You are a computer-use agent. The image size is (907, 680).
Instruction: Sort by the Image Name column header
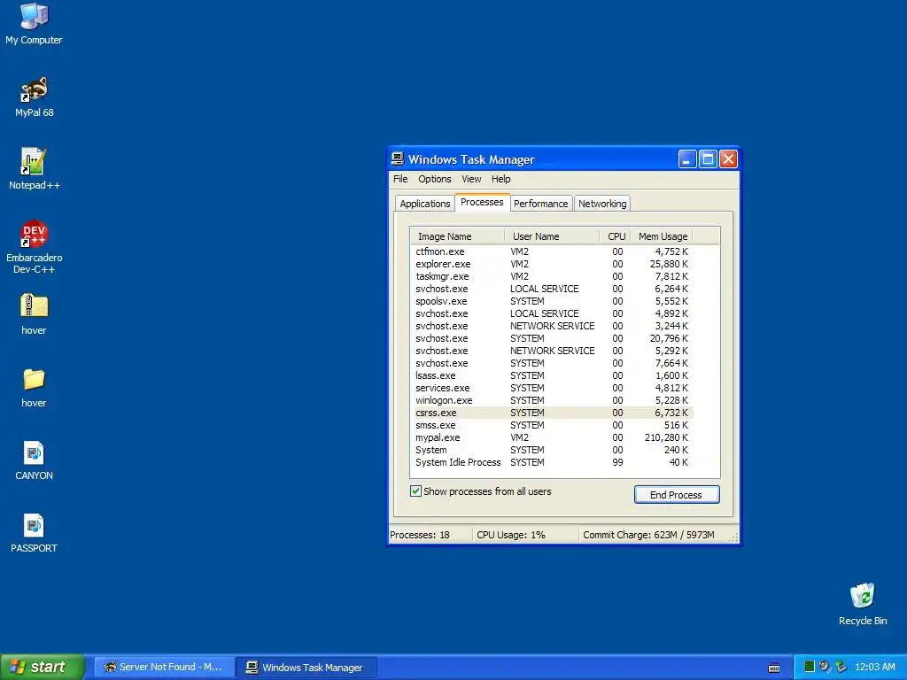pos(458,236)
